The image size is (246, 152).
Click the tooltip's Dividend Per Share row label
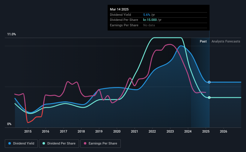pos(124,20)
